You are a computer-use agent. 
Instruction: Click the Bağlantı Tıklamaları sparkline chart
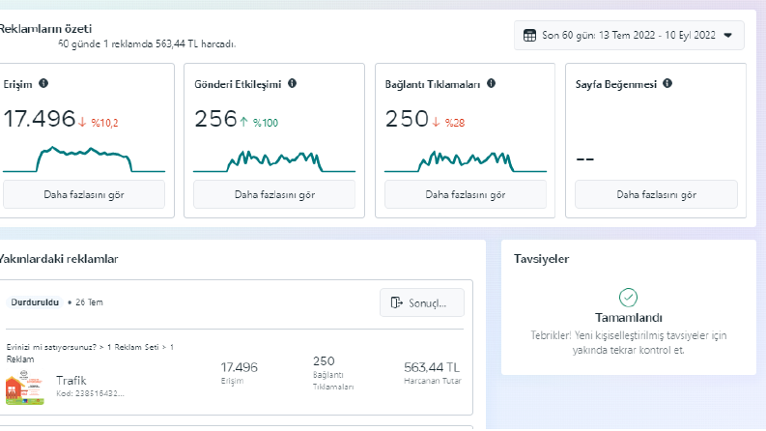[465, 161]
